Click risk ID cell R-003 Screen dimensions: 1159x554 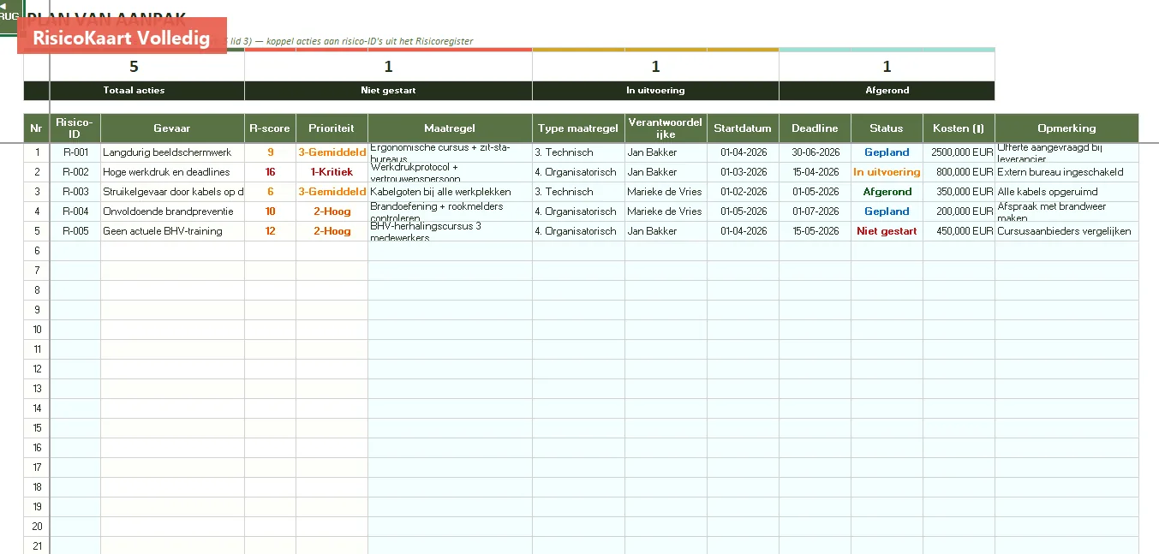(x=75, y=192)
